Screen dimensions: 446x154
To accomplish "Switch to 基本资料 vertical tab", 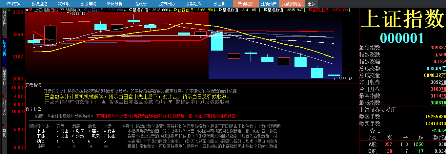I will (4, 77).
